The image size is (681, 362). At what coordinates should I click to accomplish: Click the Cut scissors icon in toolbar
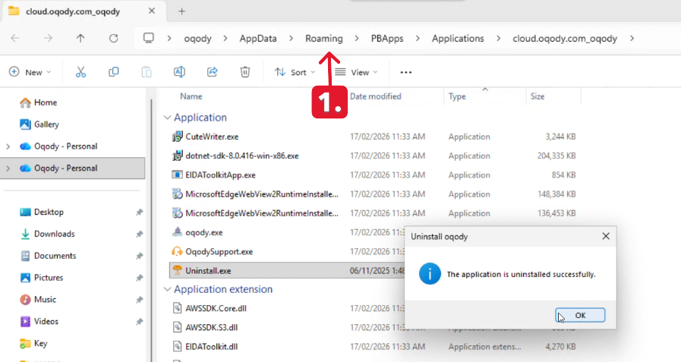[x=80, y=72]
